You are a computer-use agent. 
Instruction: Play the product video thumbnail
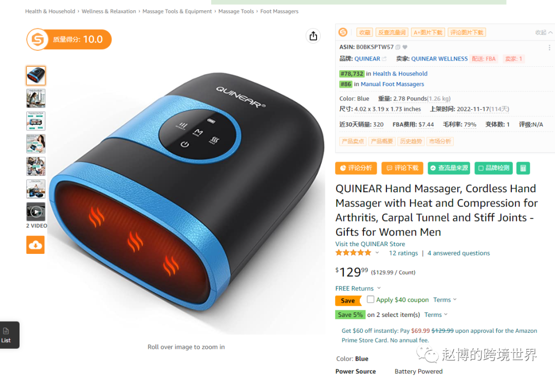[36, 212]
